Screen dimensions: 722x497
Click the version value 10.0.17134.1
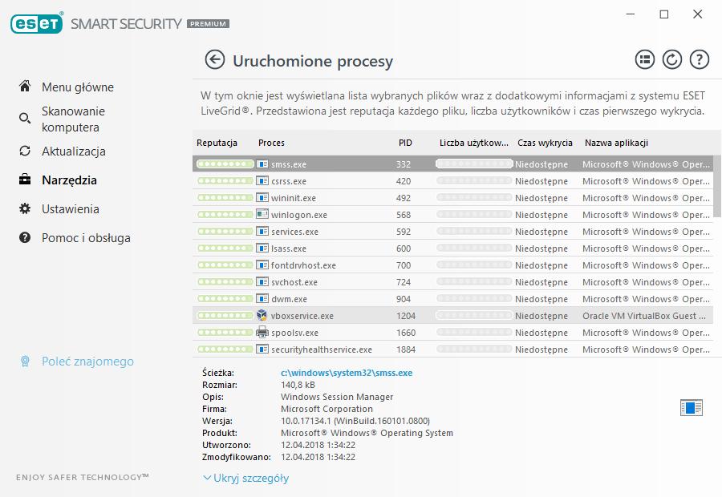click(355, 421)
